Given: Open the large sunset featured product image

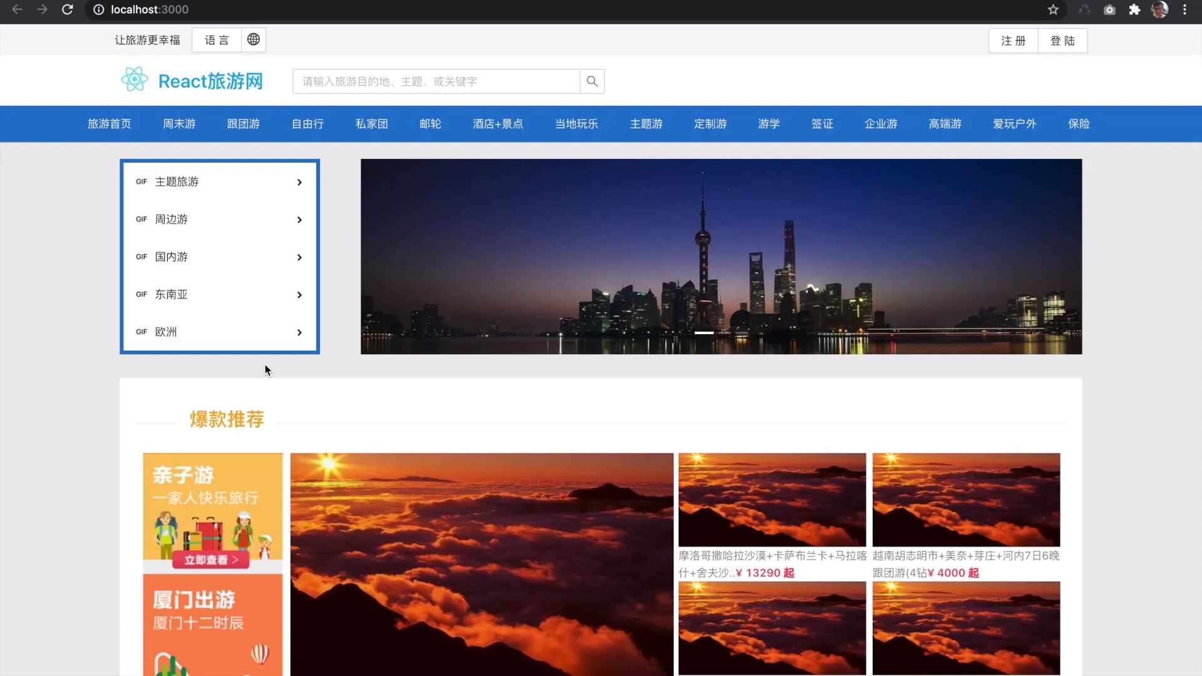Looking at the screenshot, I should pyautogui.click(x=482, y=564).
